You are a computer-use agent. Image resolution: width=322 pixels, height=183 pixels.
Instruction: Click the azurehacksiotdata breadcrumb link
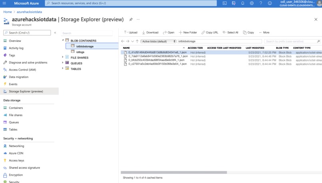tap(29, 12)
